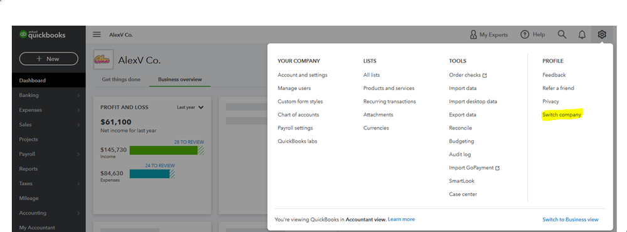Image resolution: width=627 pixels, height=232 pixels.
Task: Open Reconcile tool
Action: [x=460, y=128]
